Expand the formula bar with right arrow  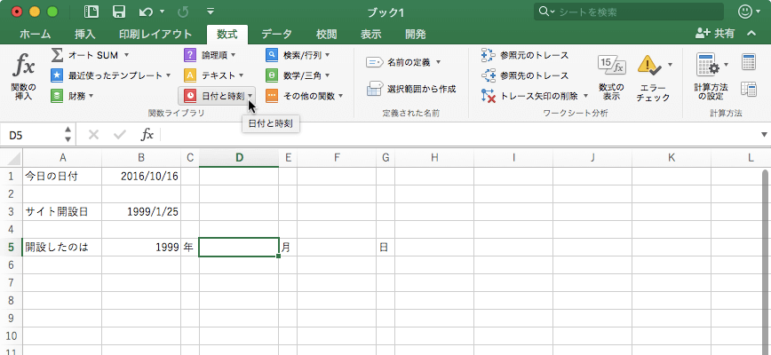[x=764, y=135]
